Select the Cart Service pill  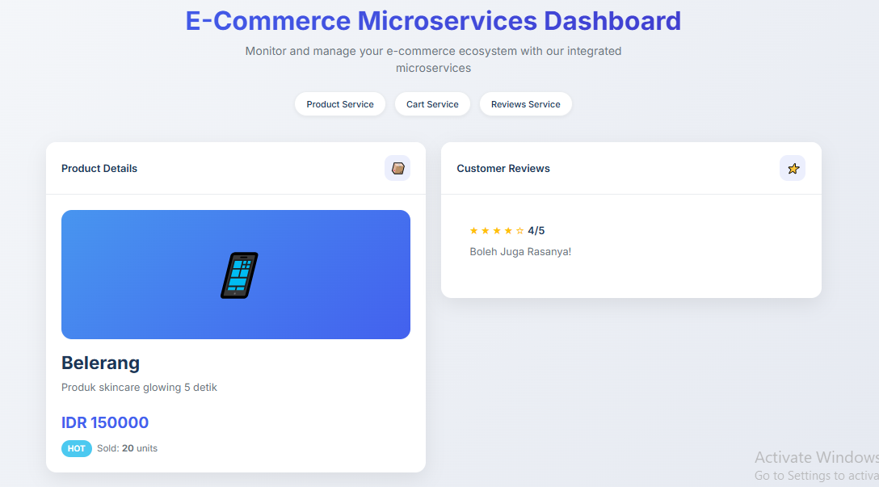click(432, 104)
